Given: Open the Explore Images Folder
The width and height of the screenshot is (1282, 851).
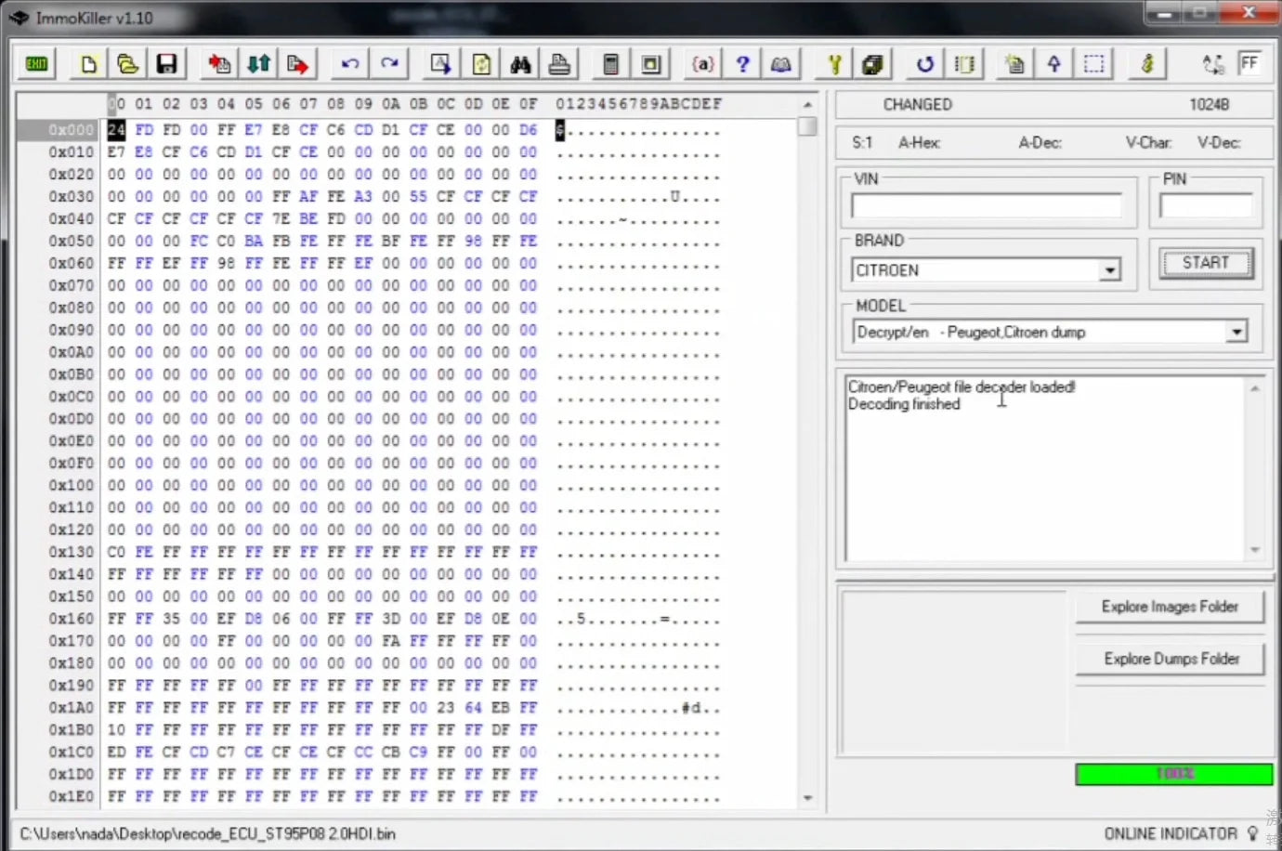Looking at the screenshot, I should 1169,607.
